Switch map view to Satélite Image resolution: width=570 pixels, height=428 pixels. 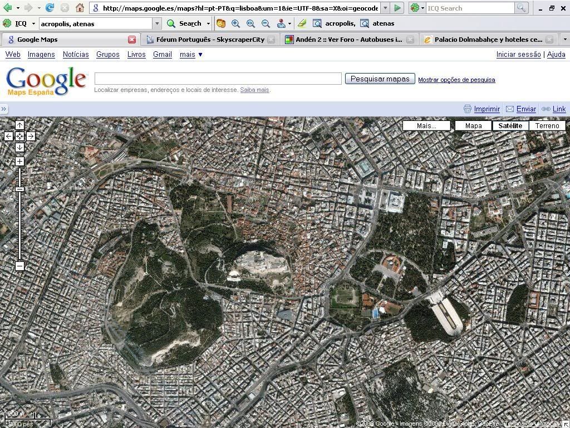click(510, 125)
